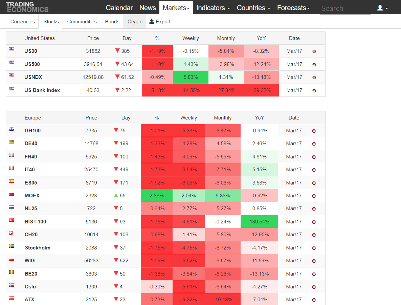Switch to the Commodities tab
The height and width of the screenshot is (305, 401).
[x=82, y=21]
